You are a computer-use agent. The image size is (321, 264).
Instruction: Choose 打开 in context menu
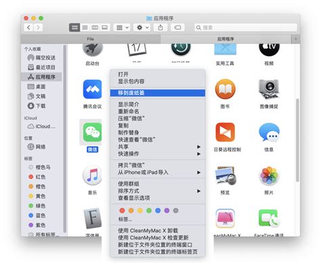click(x=158, y=74)
